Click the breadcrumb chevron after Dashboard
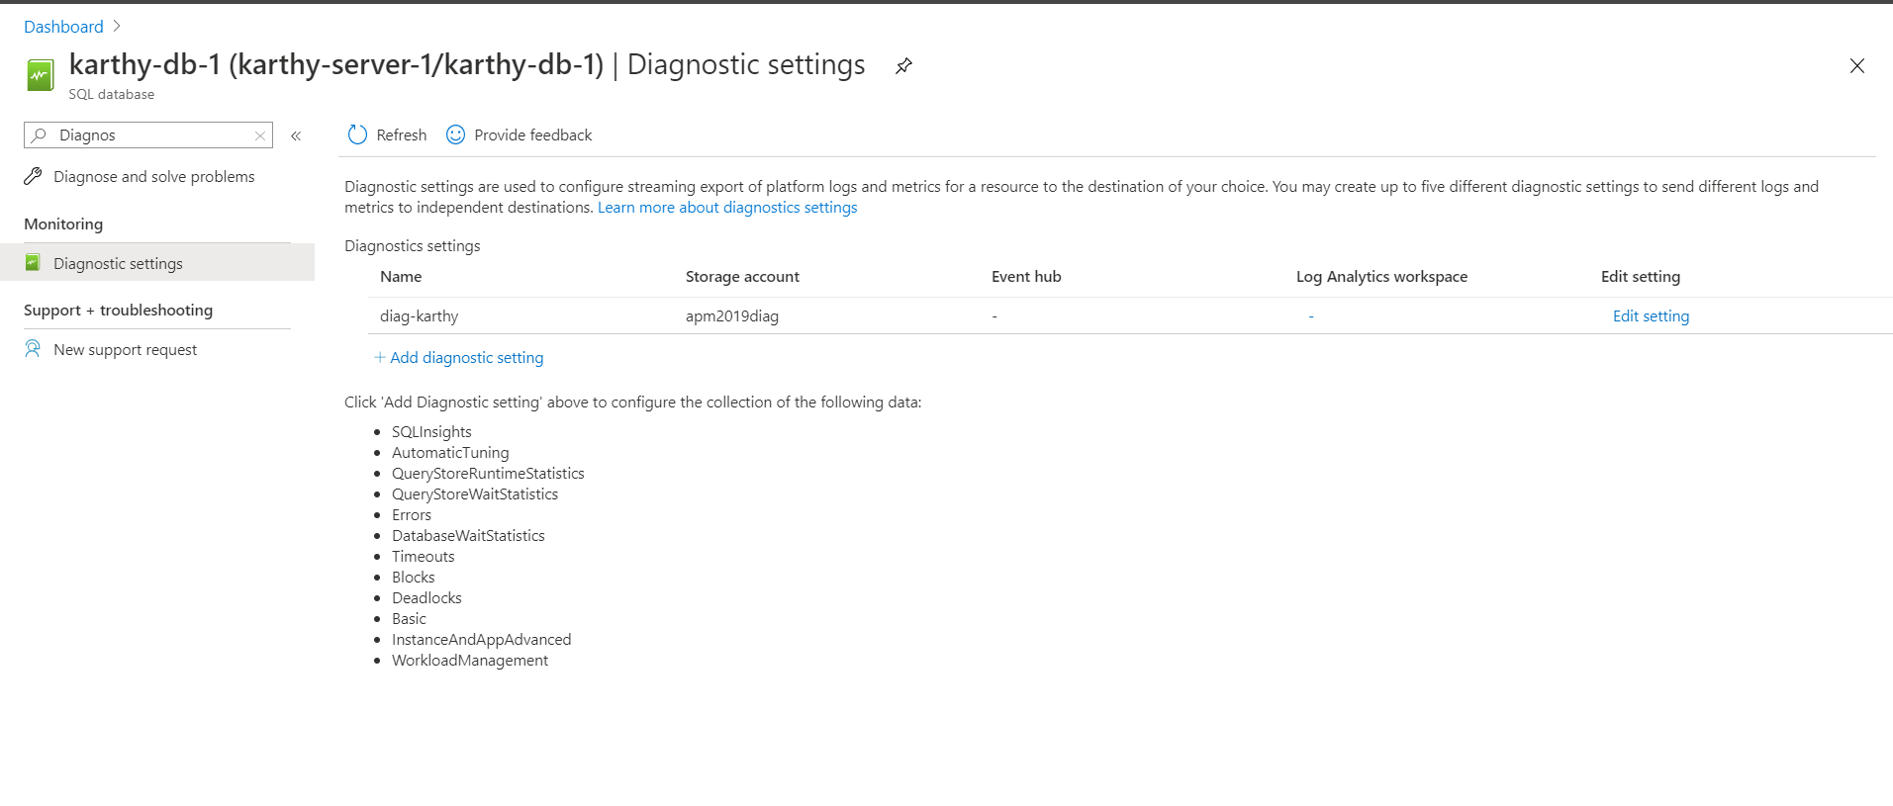This screenshot has width=1893, height=806. click(117, 27)
